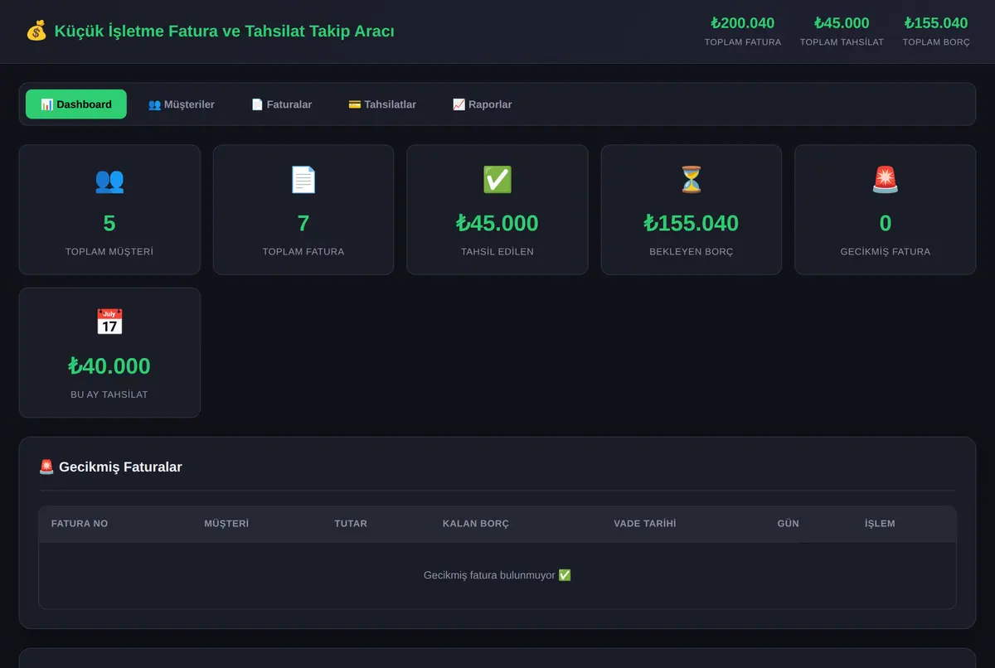This screenshot has height=668, width=995.
Task: Select the Raporlar tab
Action: click(483, 104)
